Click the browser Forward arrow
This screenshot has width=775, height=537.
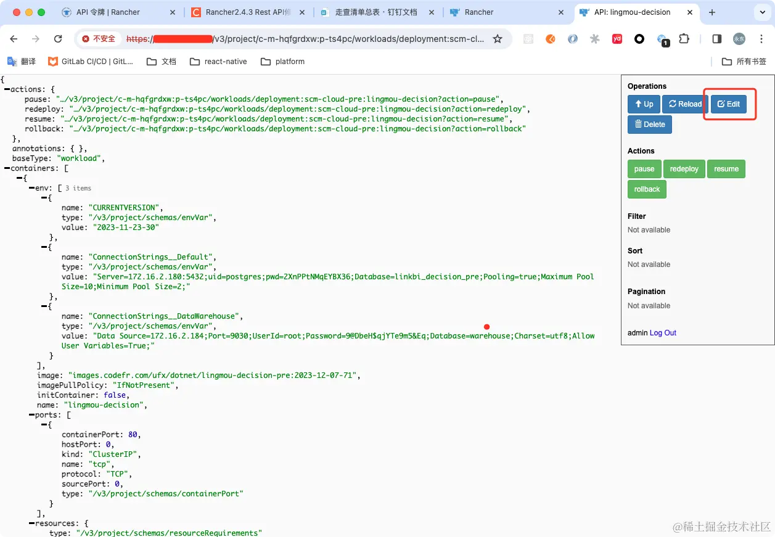36,39
